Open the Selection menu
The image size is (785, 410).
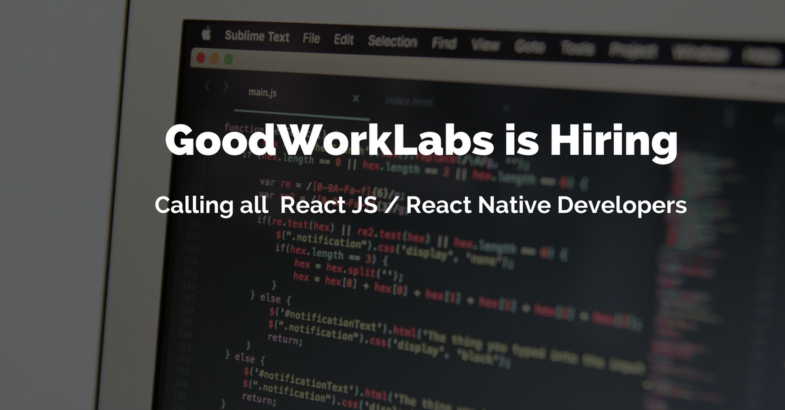(392, 42)
